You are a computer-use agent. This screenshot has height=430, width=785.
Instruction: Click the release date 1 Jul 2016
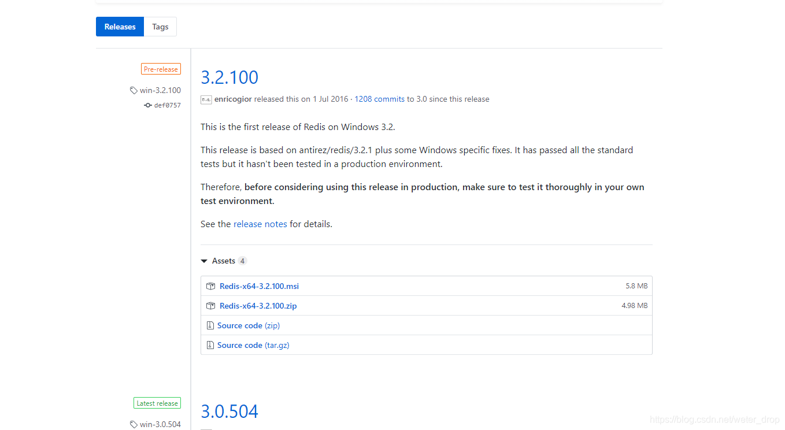coord(331,99)
